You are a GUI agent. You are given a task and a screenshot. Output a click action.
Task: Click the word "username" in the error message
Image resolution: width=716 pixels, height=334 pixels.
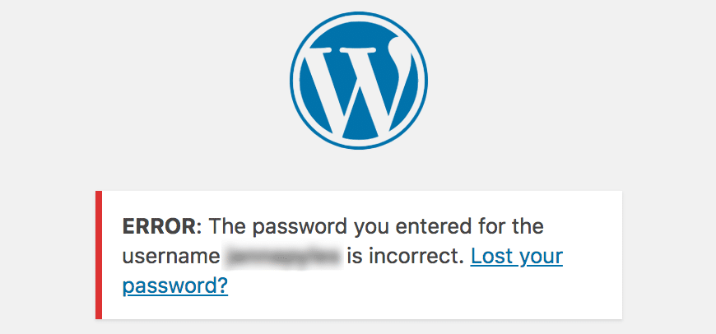click(x=170, y=256)
